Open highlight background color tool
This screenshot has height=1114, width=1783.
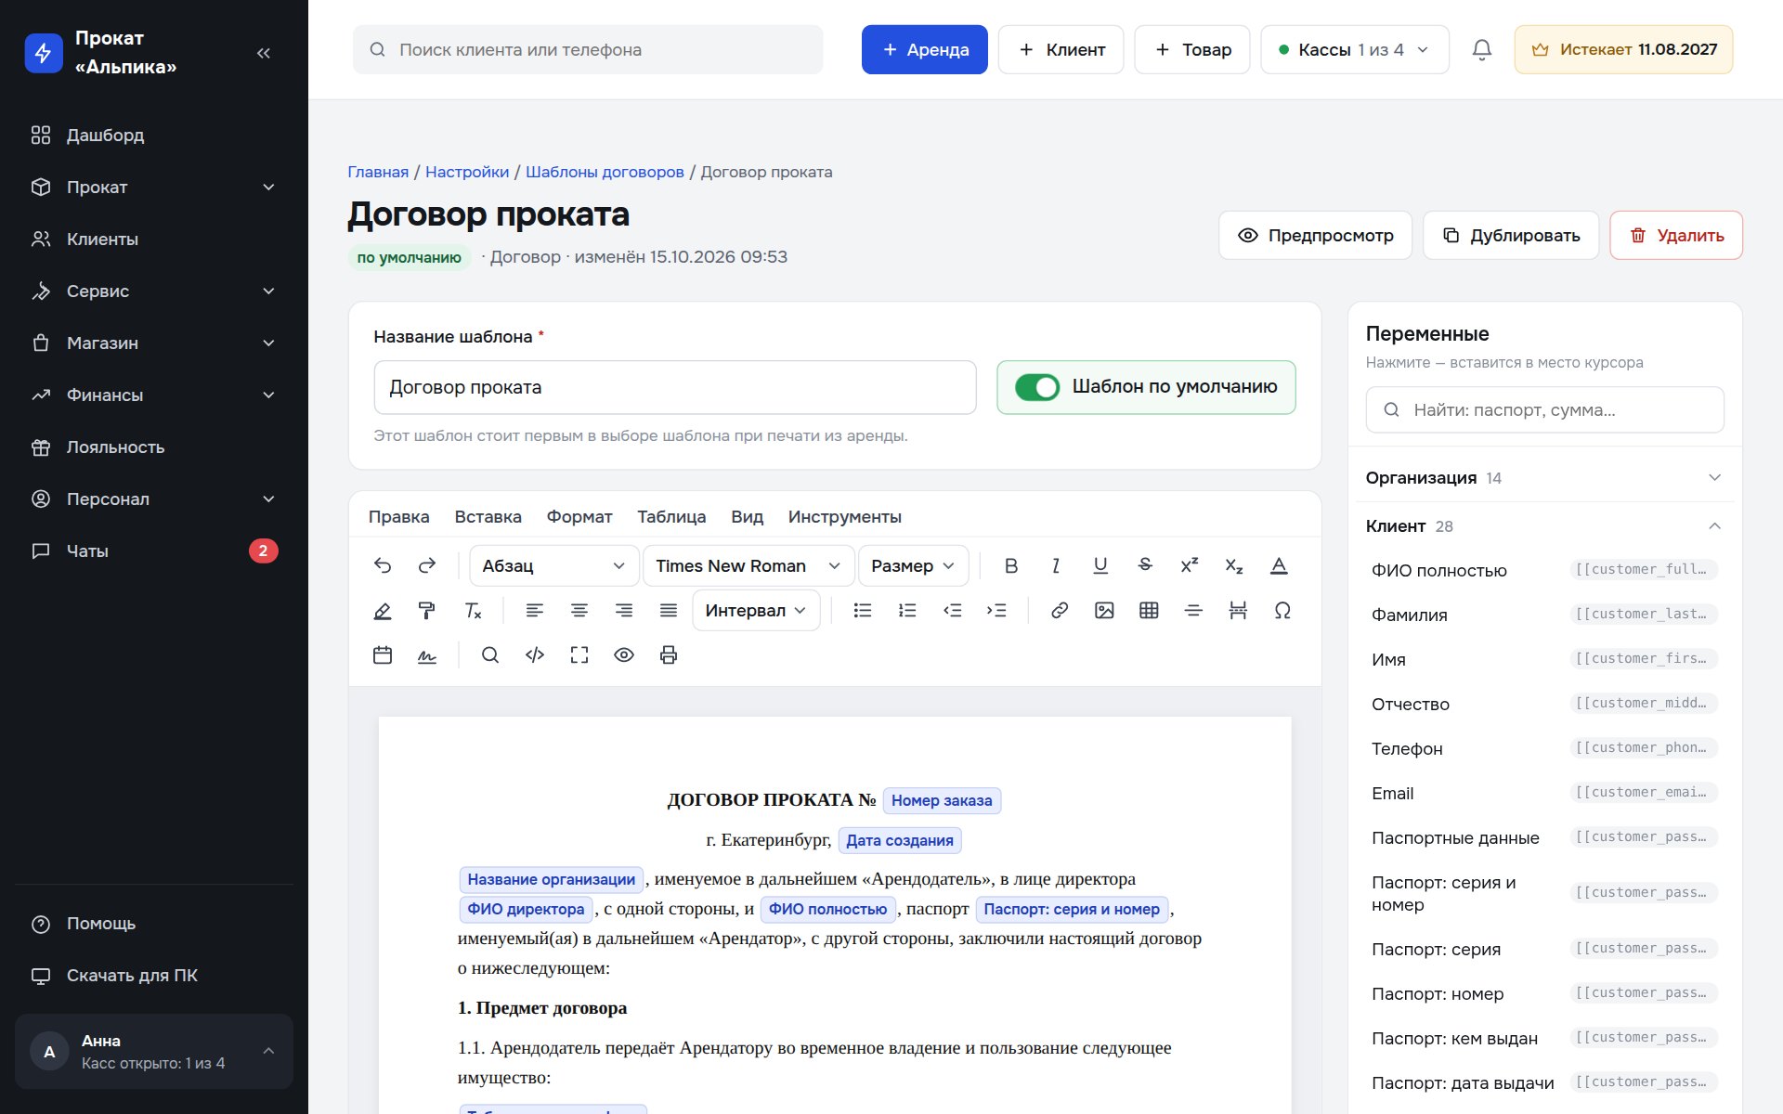point(383,610)
